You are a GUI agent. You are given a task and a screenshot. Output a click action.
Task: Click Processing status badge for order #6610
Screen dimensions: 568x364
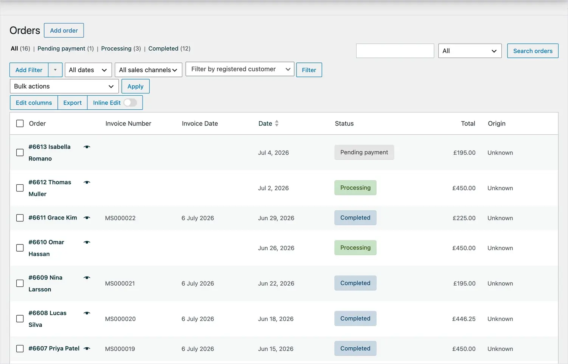355,247
